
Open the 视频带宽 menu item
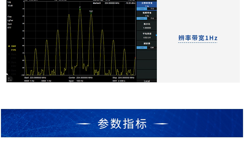point(147,13)
